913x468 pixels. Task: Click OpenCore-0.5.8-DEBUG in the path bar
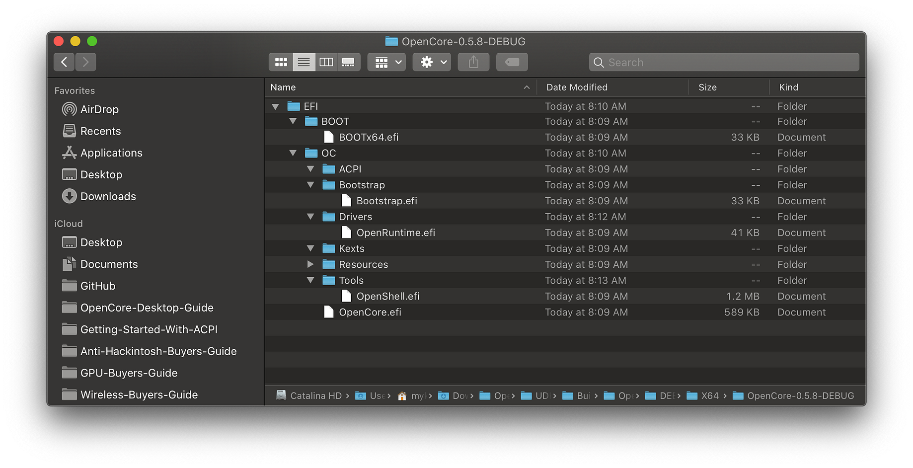793,395
